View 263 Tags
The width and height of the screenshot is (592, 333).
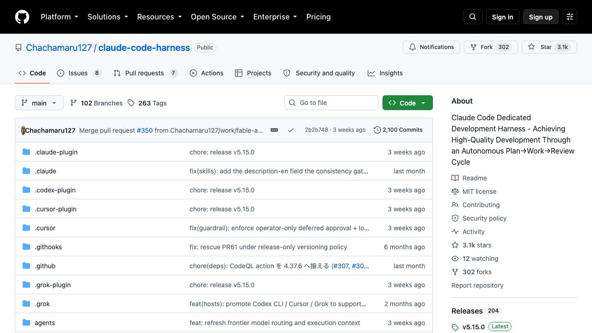pyautogui.click(x=147, y=103)
